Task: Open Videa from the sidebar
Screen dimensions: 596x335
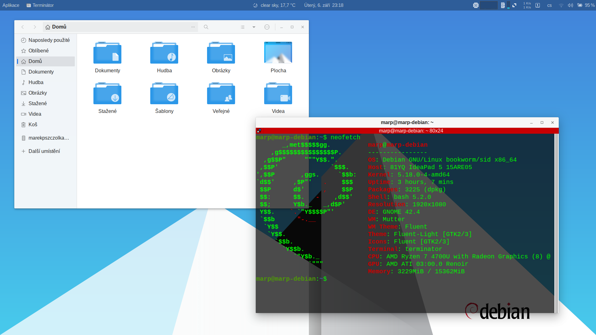Action: pyautogui.click(x=46, y=114)
